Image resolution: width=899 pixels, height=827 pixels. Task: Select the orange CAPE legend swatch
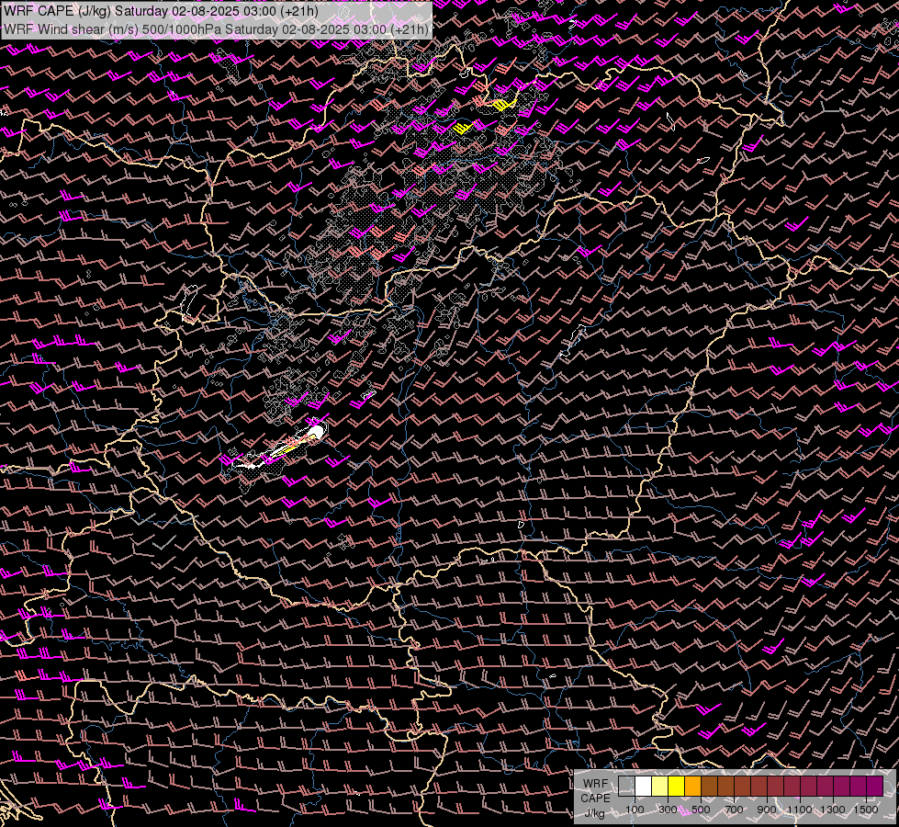(692, 787)
